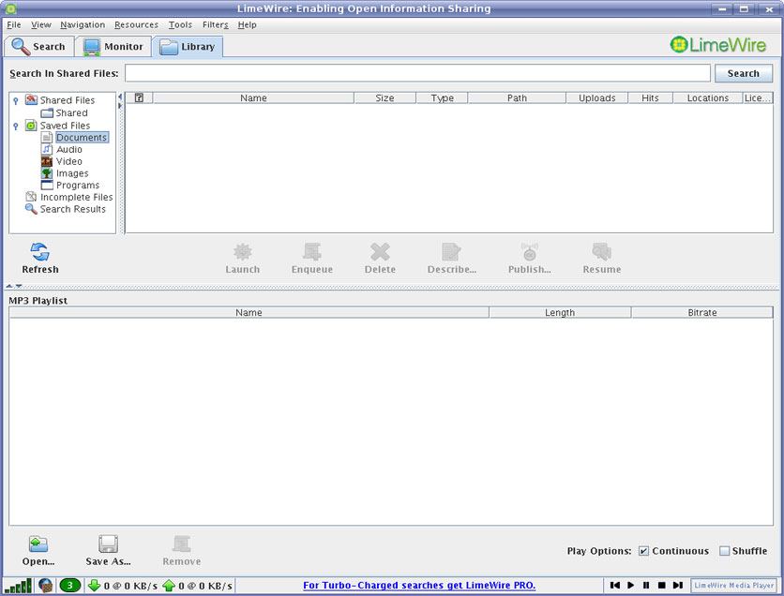The height and width of the screenshot is (596, 784).
Task: Sort playlist by Name column
Action: (x=249, y=313)
